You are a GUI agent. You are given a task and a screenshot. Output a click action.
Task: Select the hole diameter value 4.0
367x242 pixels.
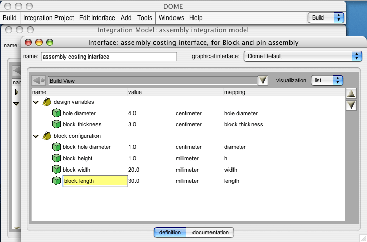tap(132, 113)
